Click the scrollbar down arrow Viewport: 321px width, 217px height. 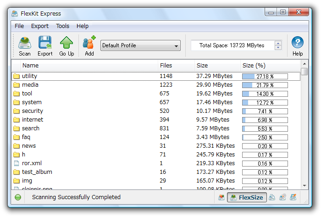click(304, 186)
